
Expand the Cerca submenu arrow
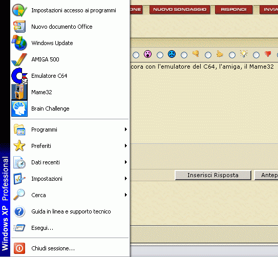coord(126,195)
